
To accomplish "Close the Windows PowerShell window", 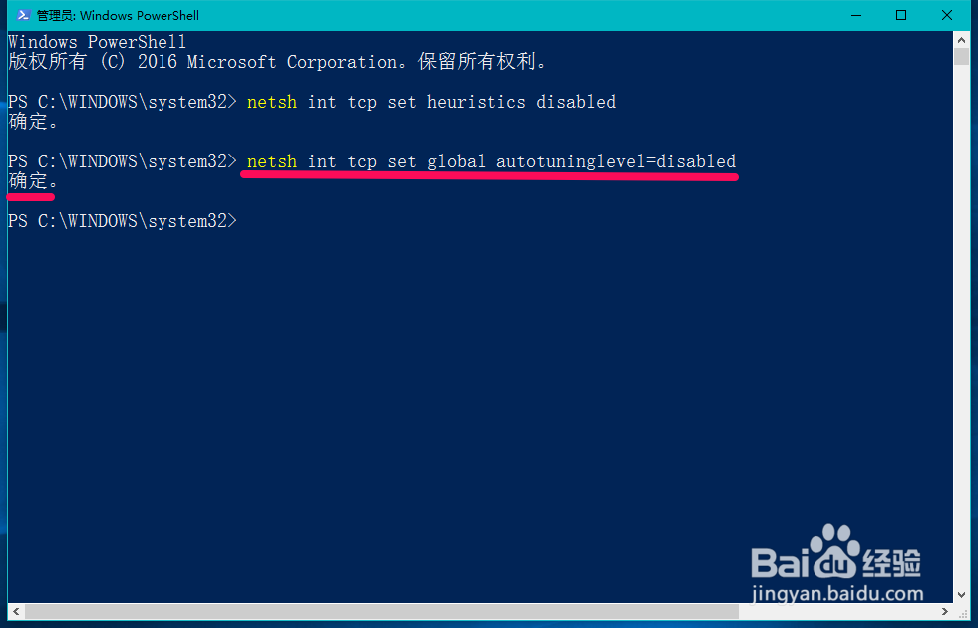I will coord(947,15).
